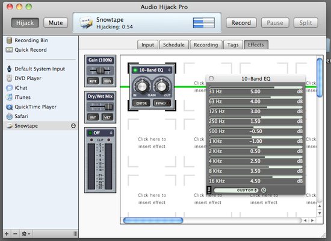
Task: Close the 10-Band EQ editor panel
Action: (211, 78)
